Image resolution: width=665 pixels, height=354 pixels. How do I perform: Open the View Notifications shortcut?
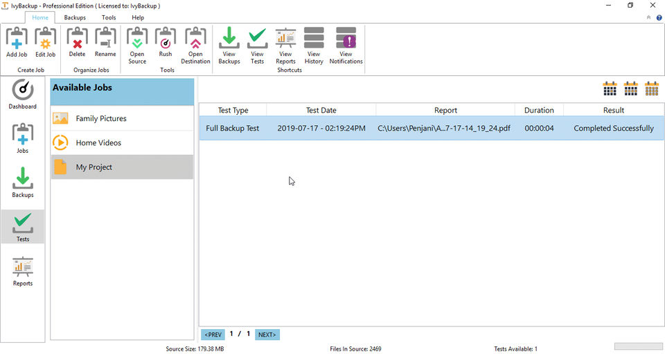[x=346, y=46]
